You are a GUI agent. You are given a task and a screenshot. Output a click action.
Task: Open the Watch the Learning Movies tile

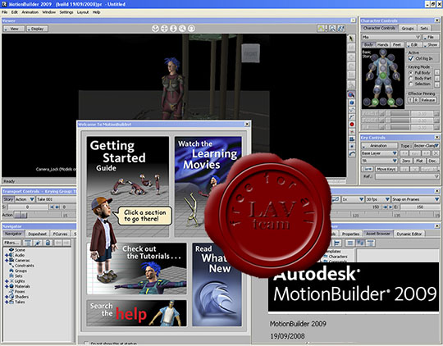pos(208,186)
